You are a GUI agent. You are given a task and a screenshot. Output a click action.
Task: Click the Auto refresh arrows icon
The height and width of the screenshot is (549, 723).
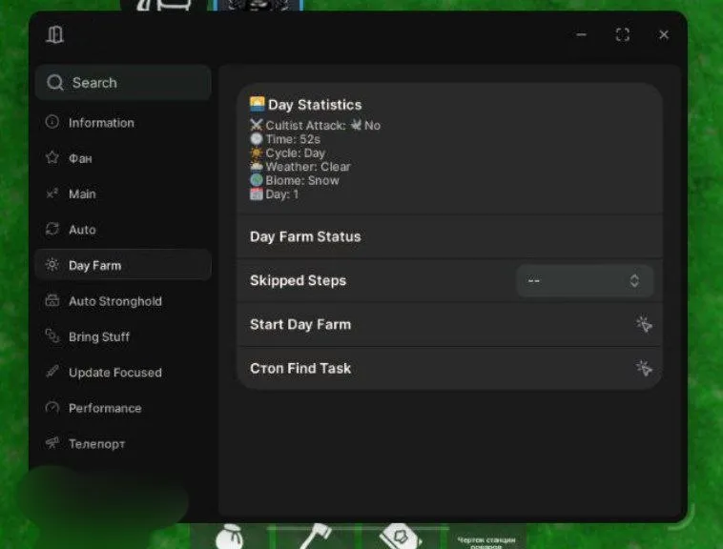pos(52,230)
